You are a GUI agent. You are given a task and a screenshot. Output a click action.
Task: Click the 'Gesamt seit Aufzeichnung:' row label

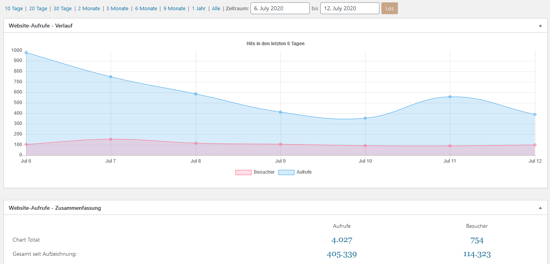(45, 254)
